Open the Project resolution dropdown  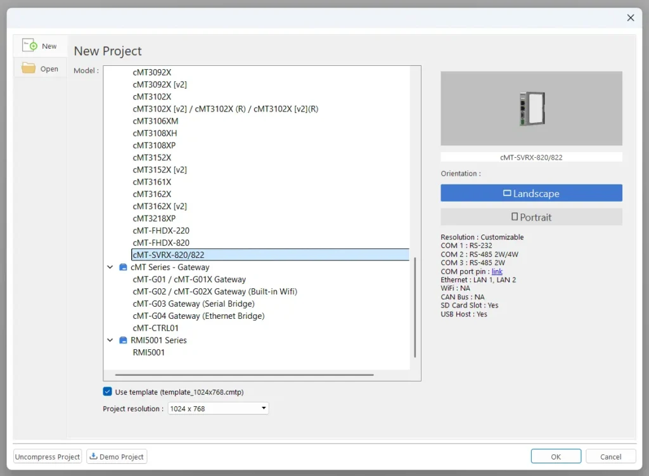218,409
